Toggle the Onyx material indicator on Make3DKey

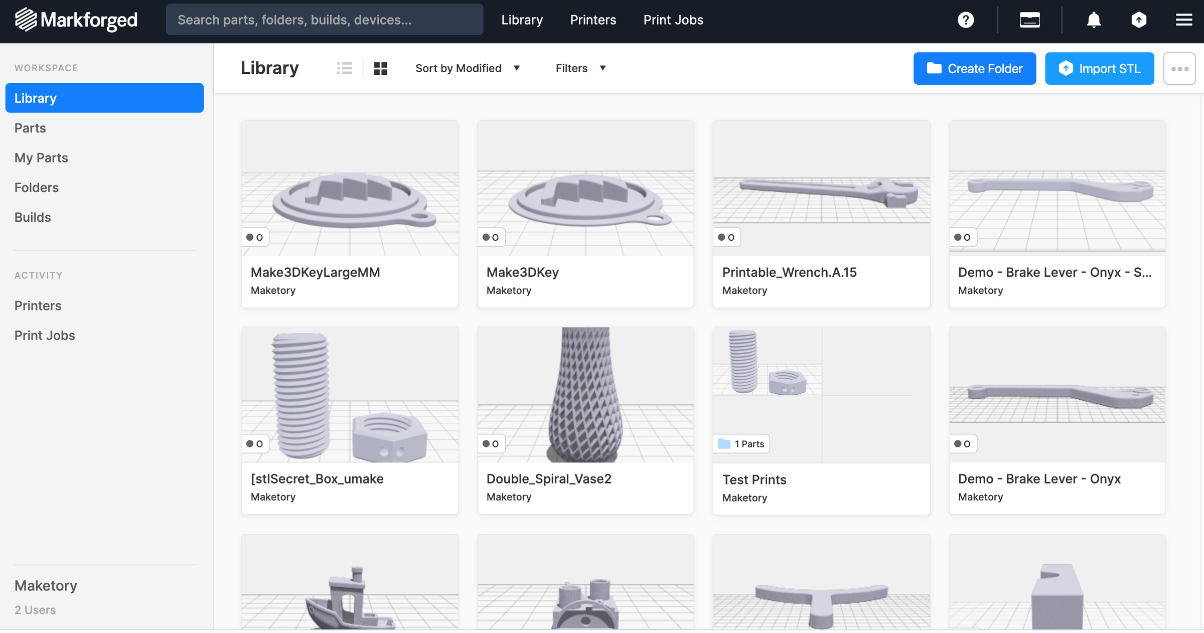pyautogui.click(x=491, y=237)
